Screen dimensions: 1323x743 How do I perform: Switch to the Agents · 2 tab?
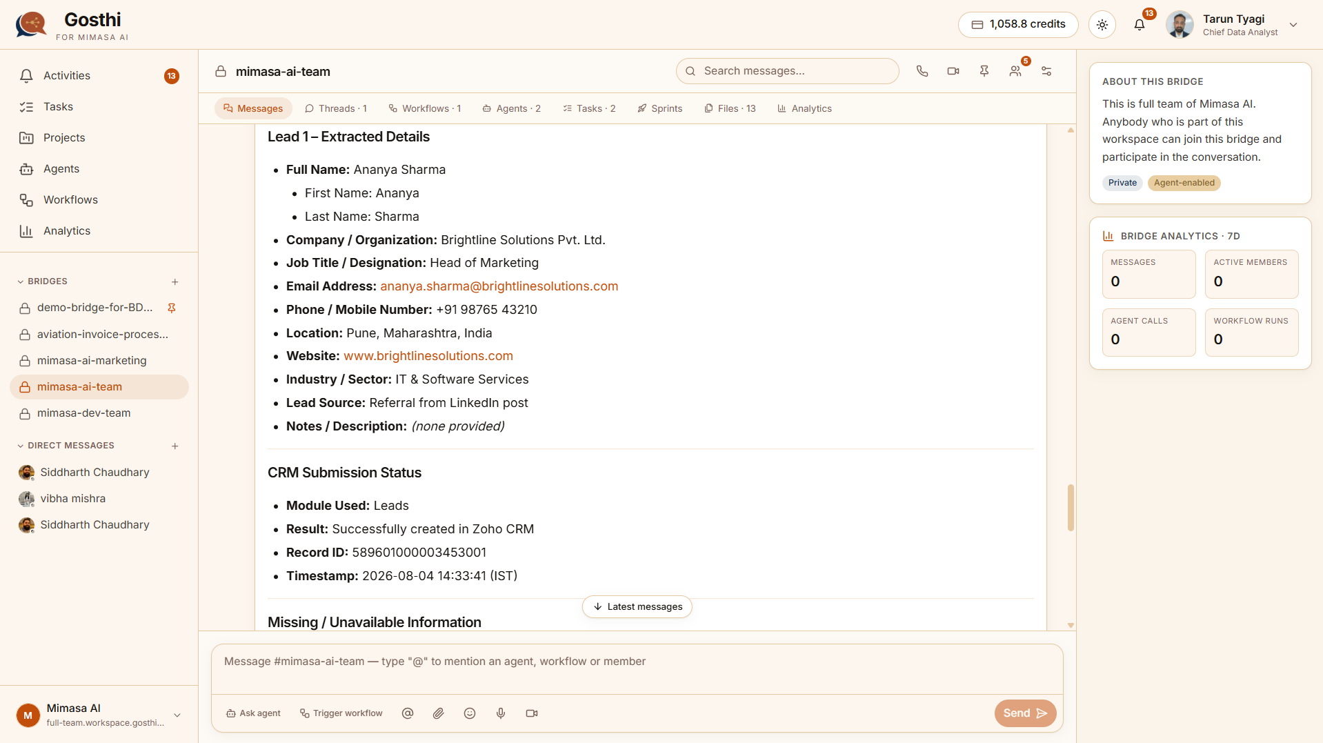(x=512, y=108)
